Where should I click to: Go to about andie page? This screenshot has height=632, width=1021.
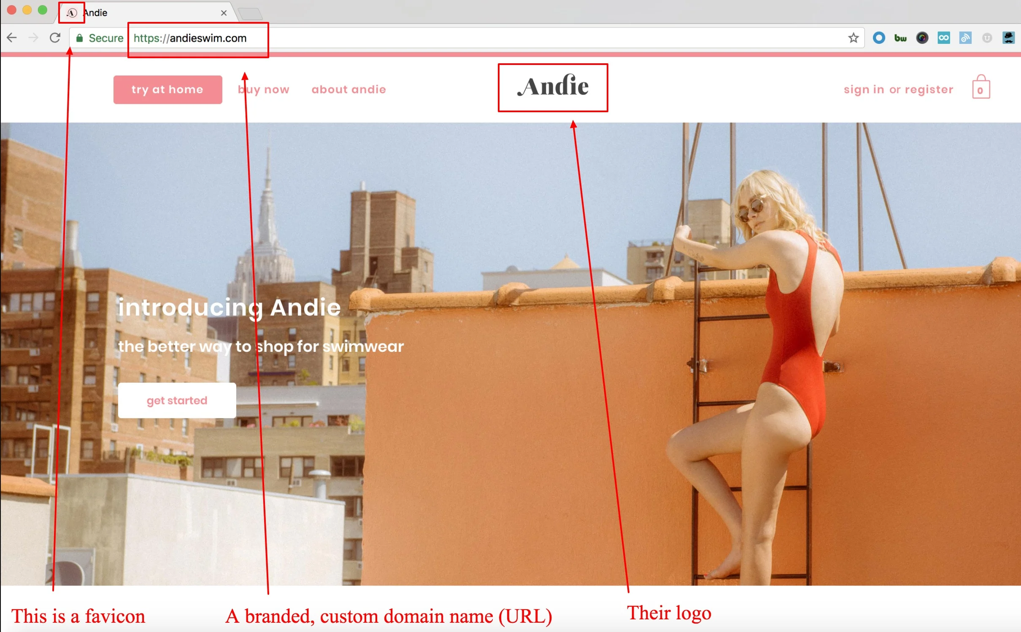348,89
